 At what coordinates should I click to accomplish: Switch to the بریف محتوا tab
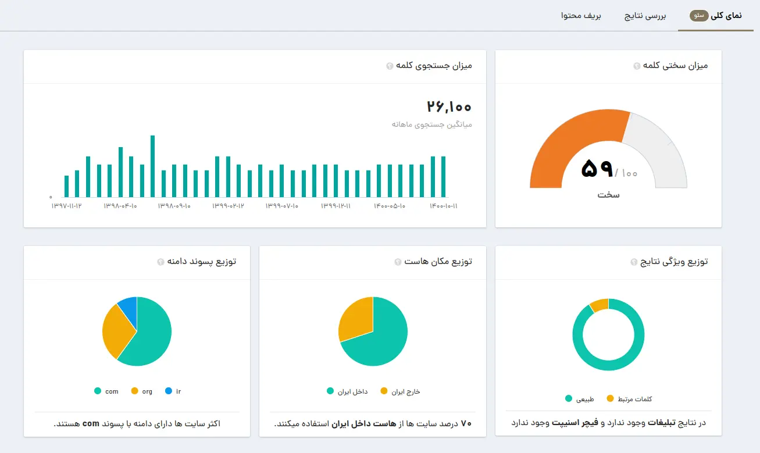(x=581, y=16)
